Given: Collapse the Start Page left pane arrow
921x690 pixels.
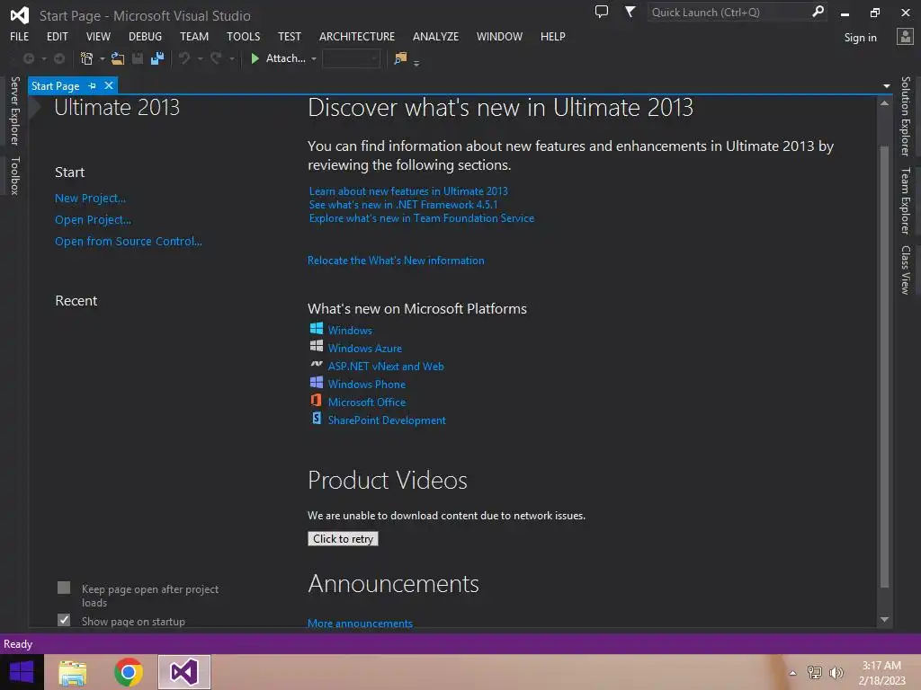Looking at the screenshot, I should 35,108.
